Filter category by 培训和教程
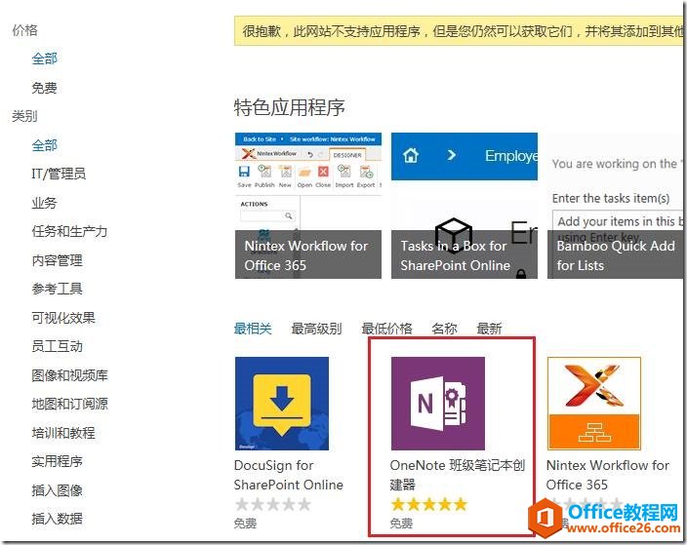The width and height of the screenshot is (687, 545). click(x=63, y=433)
